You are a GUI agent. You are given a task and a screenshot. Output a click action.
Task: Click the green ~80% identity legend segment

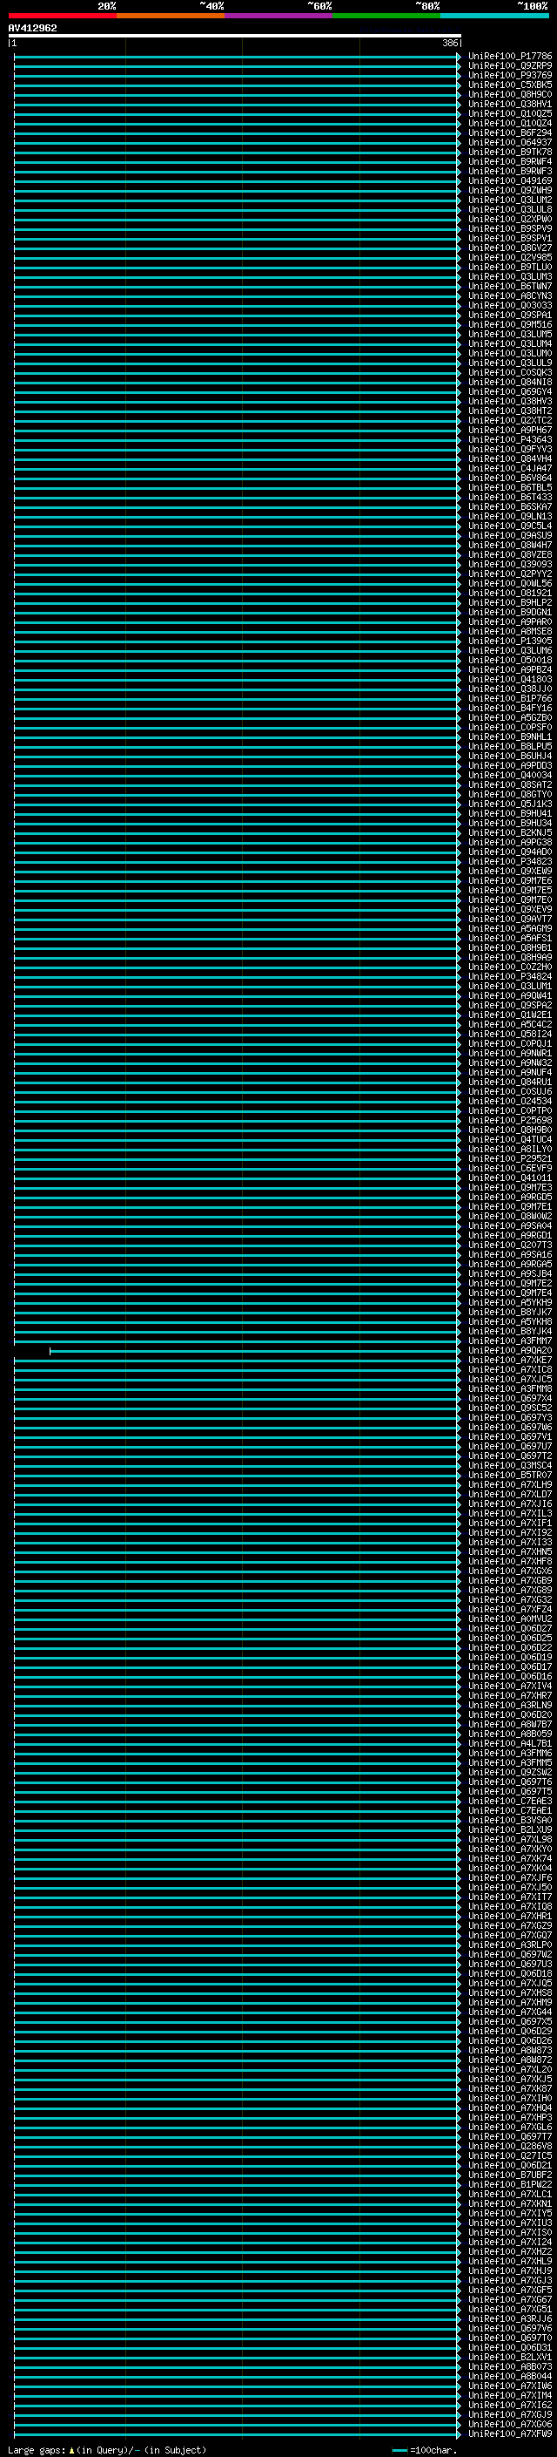point(386,16)
